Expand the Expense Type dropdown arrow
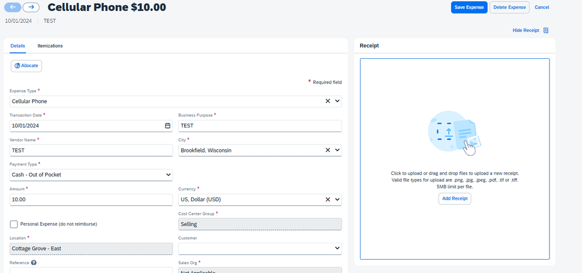Viewport: 582px width, 273px height. (337, 101)
